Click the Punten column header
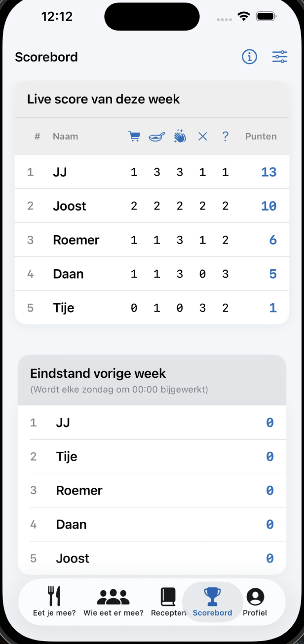Screen dimensions: 304x644 261,136
